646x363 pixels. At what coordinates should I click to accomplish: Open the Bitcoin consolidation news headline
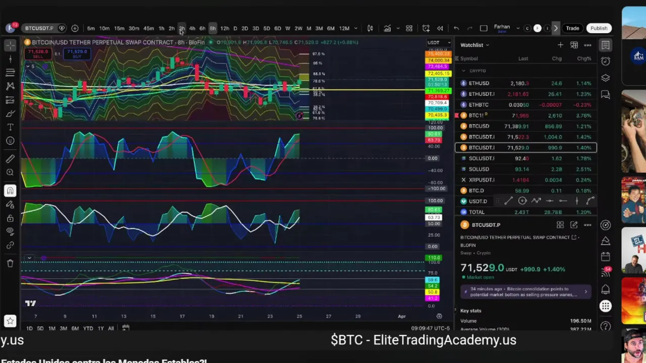526,292
